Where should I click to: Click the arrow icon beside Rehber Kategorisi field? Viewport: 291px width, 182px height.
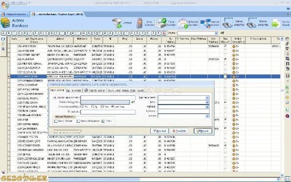(133, 102)
